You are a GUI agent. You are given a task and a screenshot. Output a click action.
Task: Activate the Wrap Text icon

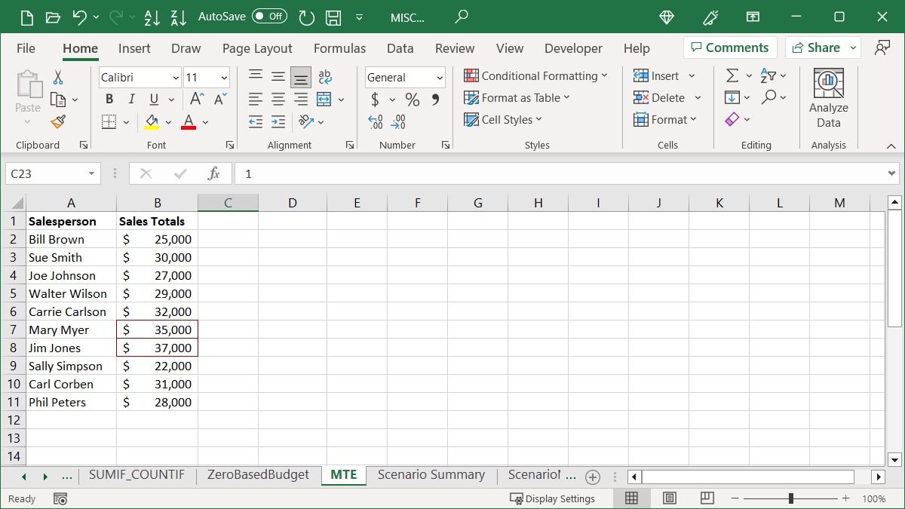click(324, 76)
